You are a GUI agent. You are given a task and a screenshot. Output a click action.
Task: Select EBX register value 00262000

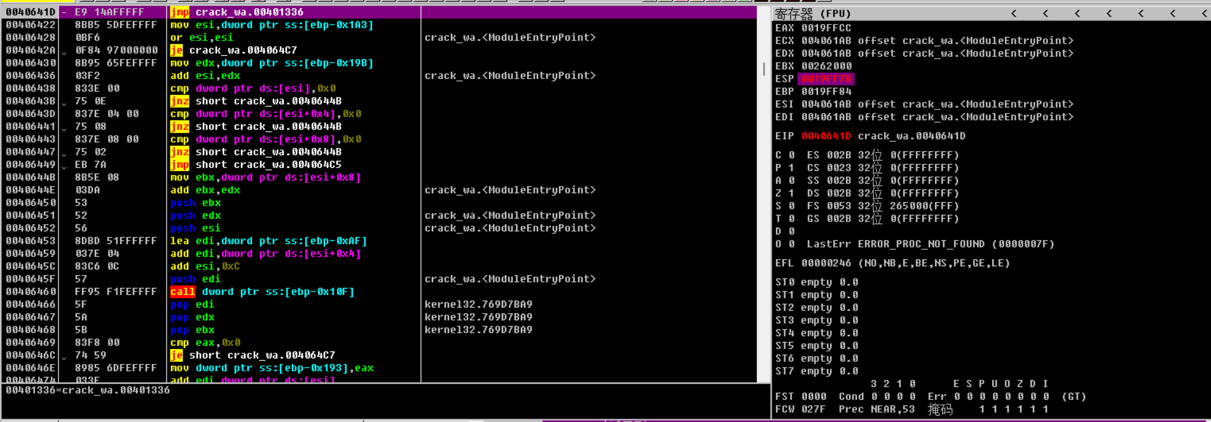click(x=826, y=66)
